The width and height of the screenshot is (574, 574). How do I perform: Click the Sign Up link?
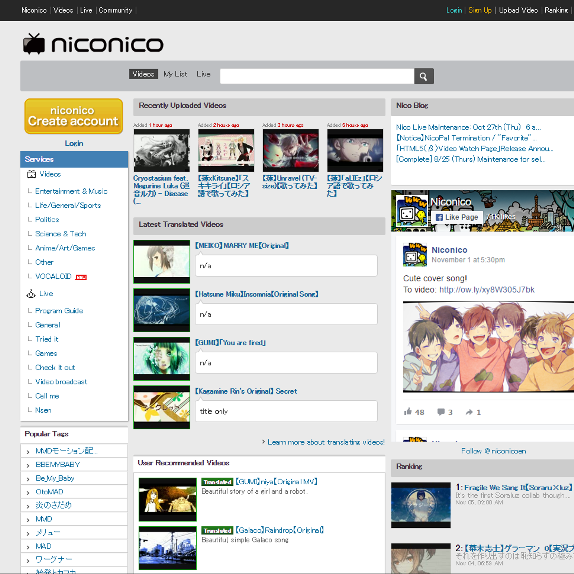click(480, 10)
